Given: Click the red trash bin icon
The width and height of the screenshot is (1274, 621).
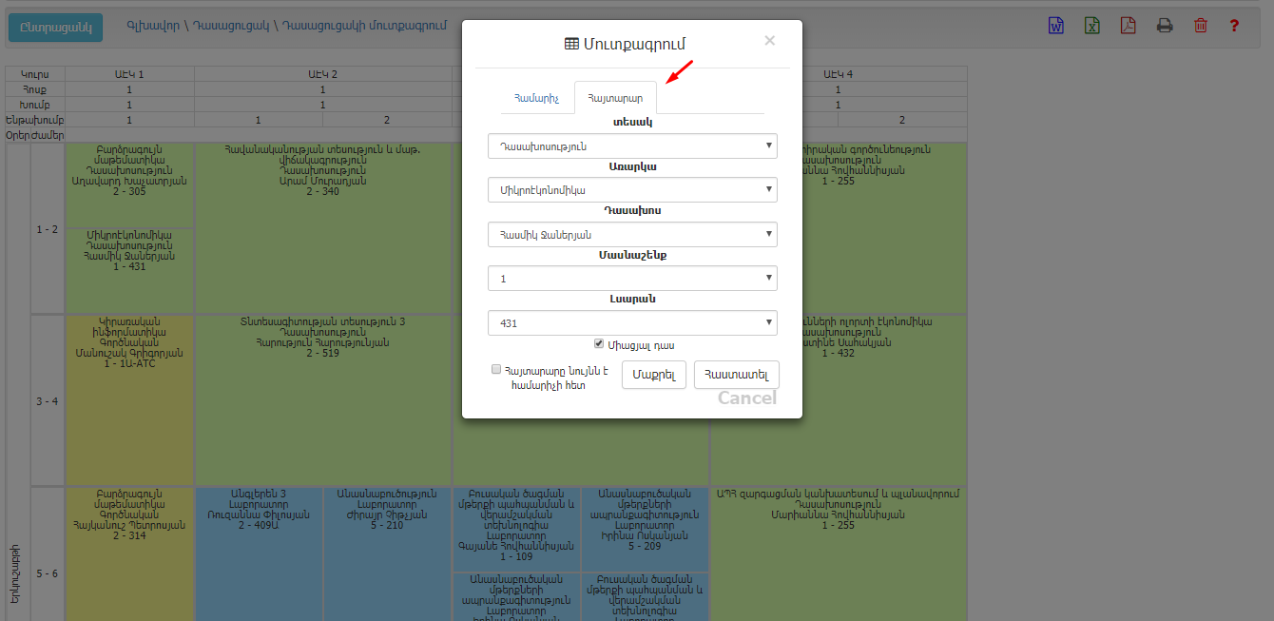Looking at the screenshot, I should 1201,26.
